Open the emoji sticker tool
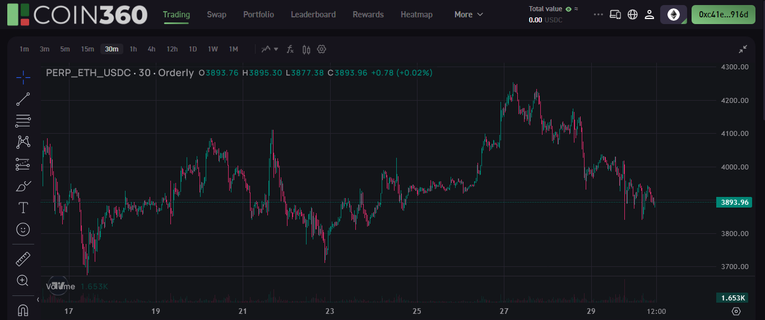 point(23,229)
